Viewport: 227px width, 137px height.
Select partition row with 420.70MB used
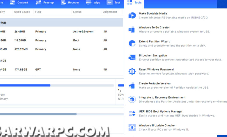pos(61,49)
